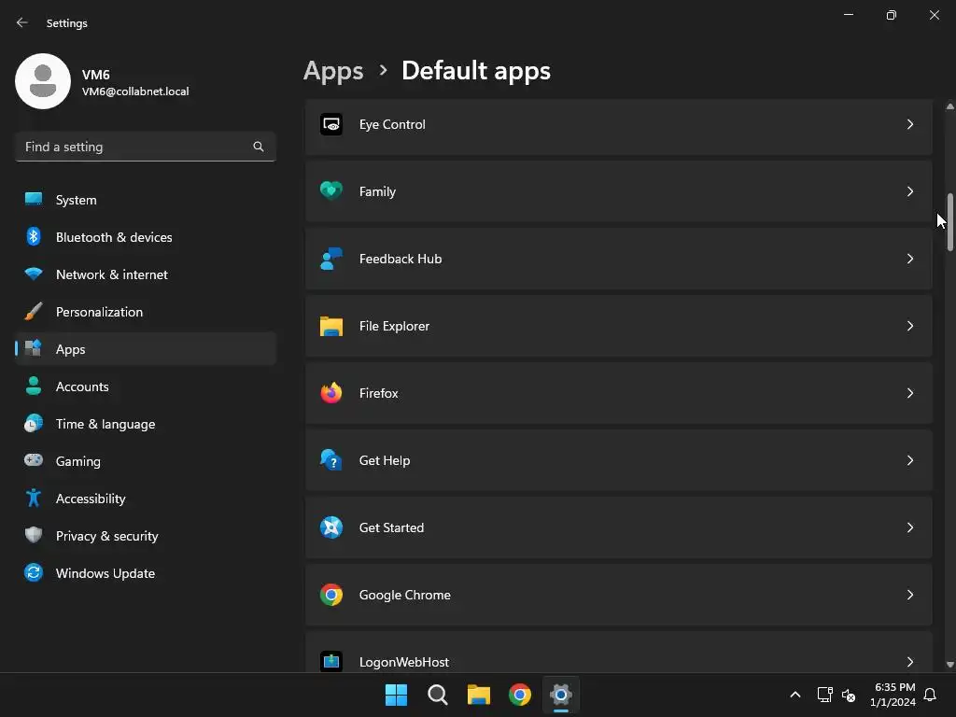This screenshot has width=956, height=717.
Task: Click the Eye Control app icon
Action: (331, 124)
